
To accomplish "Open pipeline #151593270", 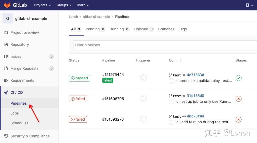I will (x=113, y=119).
